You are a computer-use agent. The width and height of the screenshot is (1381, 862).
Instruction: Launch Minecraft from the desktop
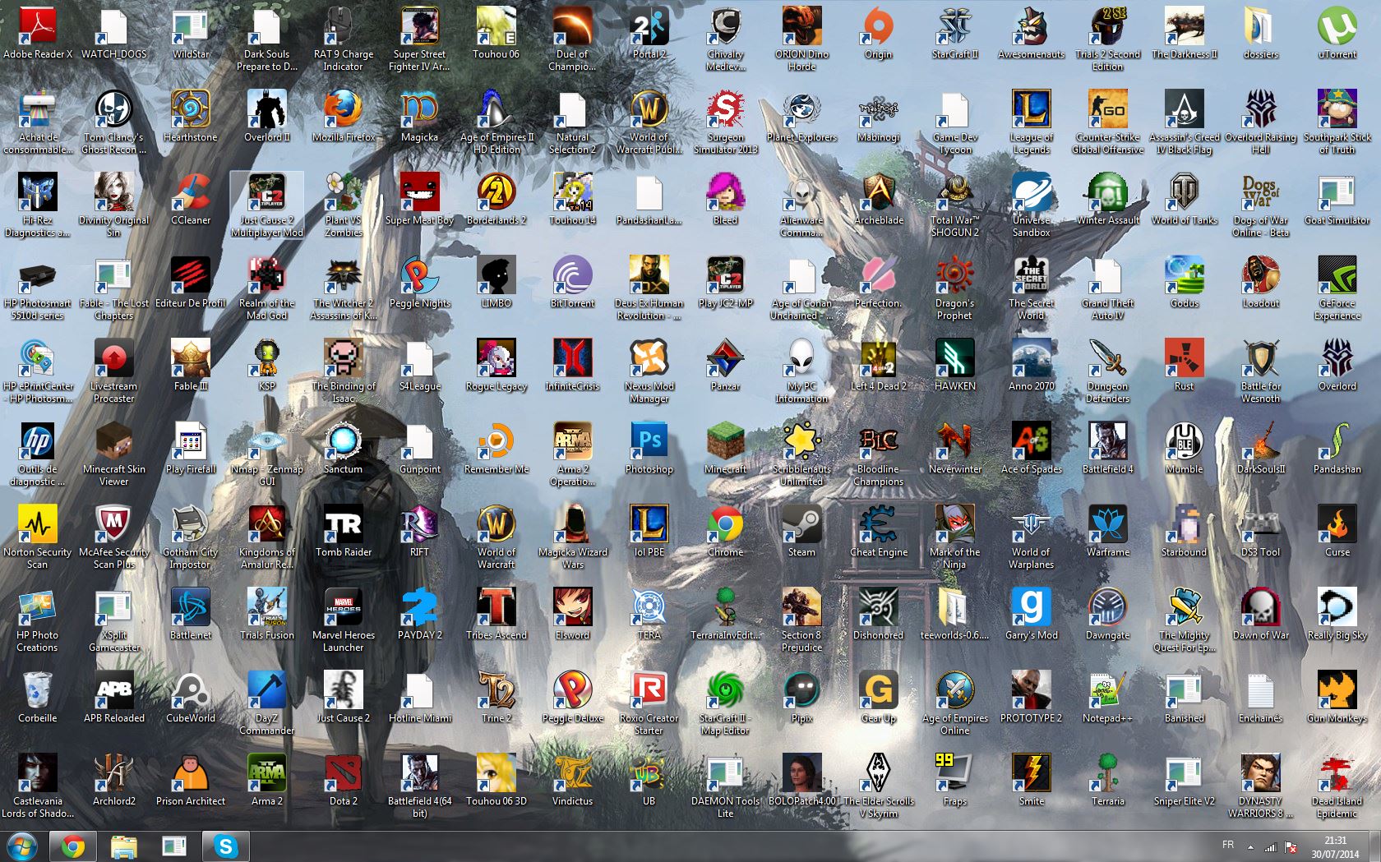[x=726, y=448]
